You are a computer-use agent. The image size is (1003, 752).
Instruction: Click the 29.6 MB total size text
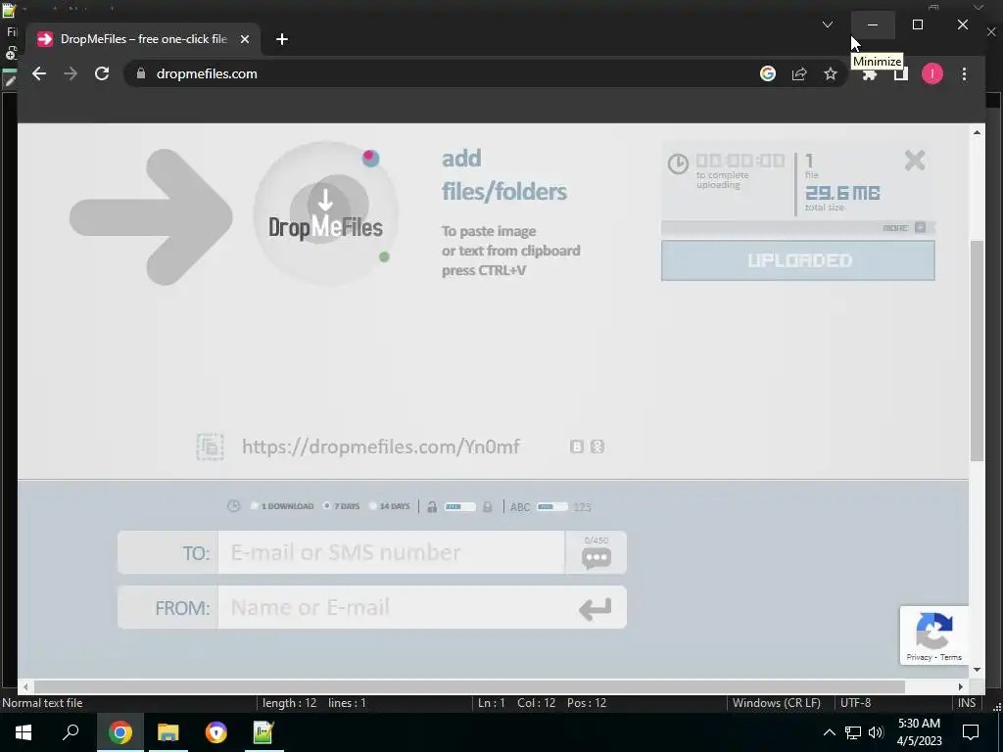(x=842, y=193)
